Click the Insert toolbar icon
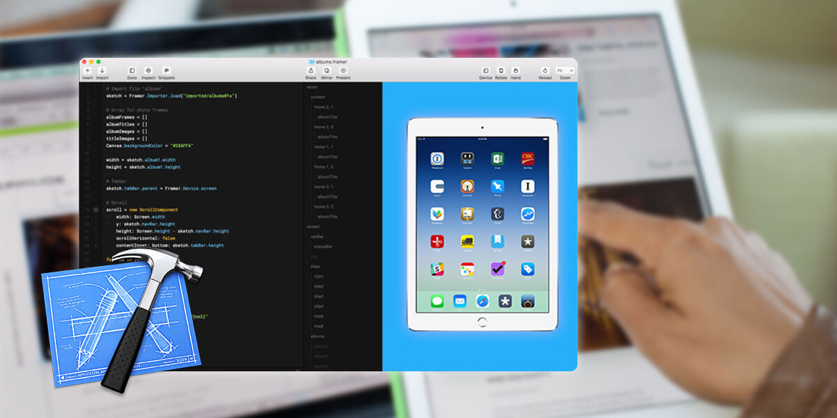This screenshot has width=837, height=418. 87,70
